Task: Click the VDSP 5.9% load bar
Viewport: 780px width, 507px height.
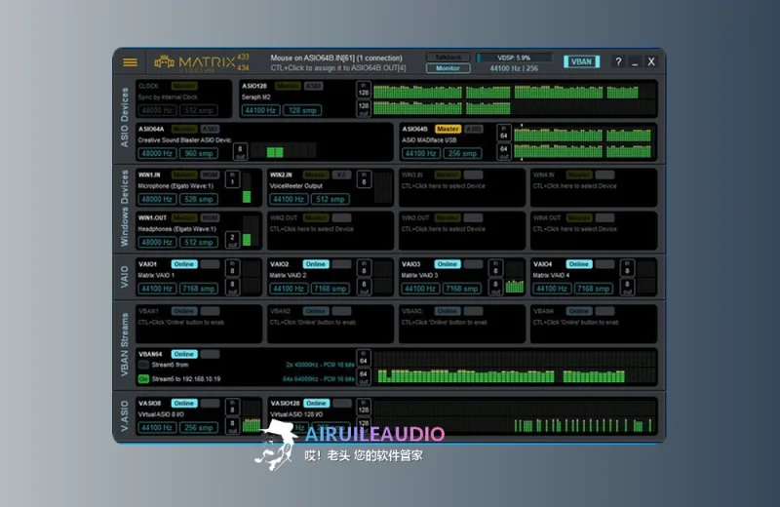Action: [x=514, y=58]
